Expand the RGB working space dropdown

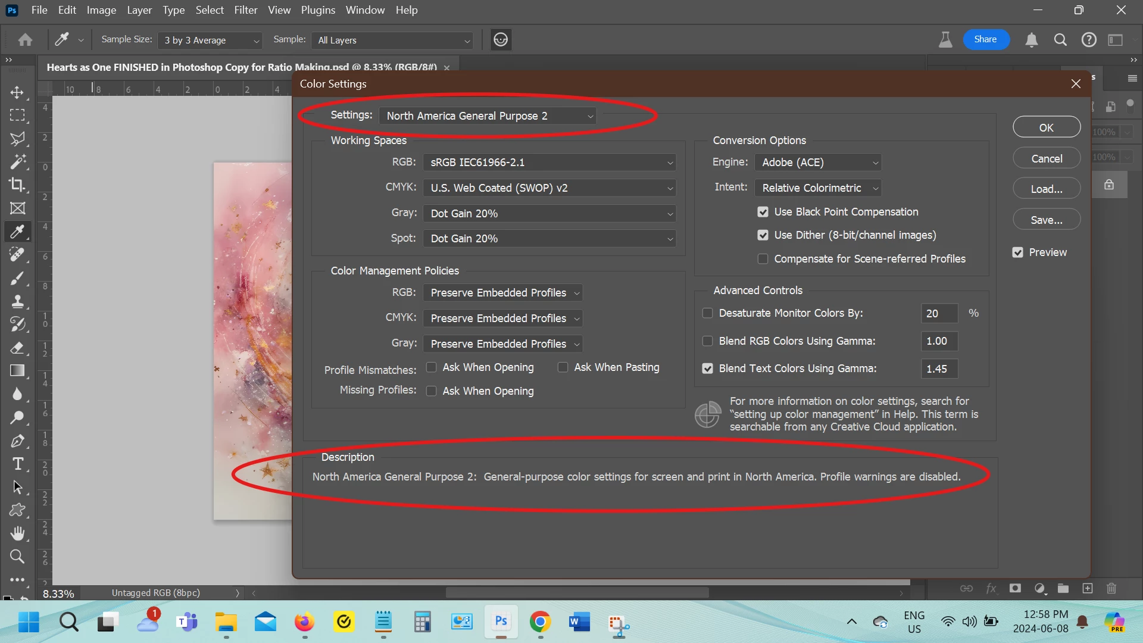[x=550, y=163]
